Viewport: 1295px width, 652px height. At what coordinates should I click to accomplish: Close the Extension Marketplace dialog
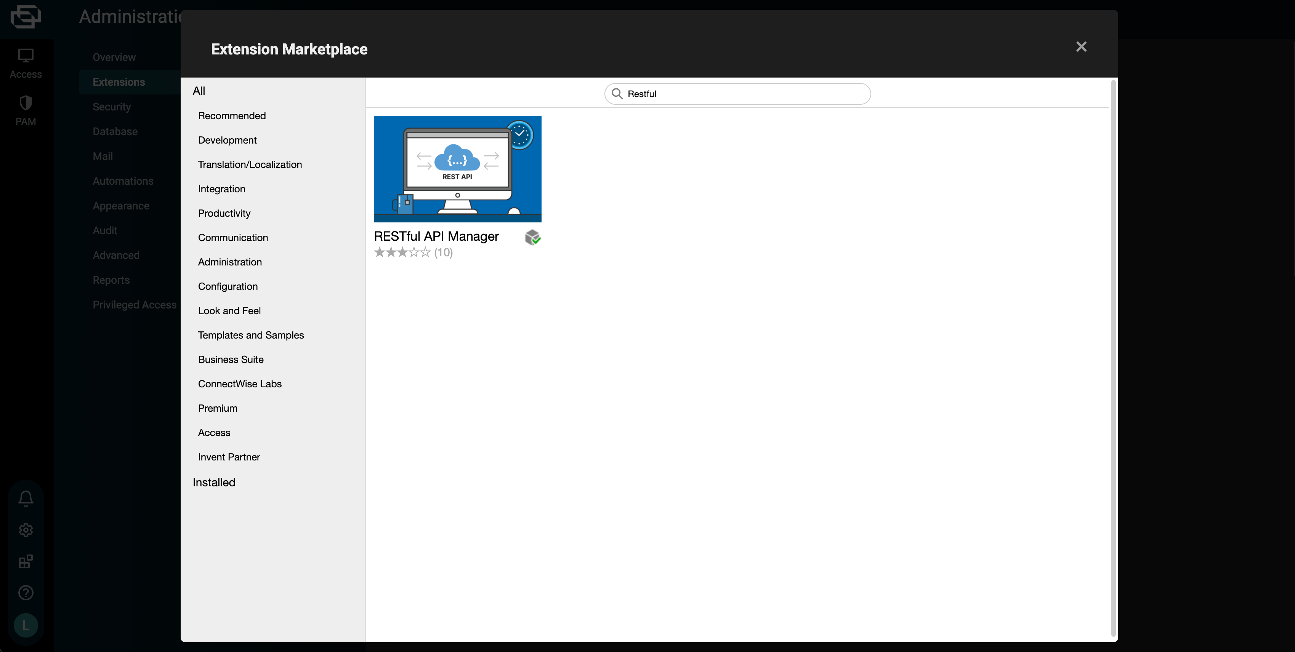point(1081,47)
